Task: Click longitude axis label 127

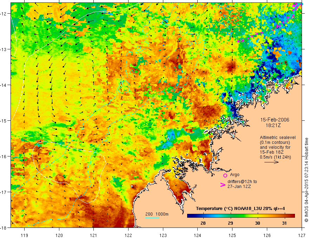Action: click(x=302, y=235)
